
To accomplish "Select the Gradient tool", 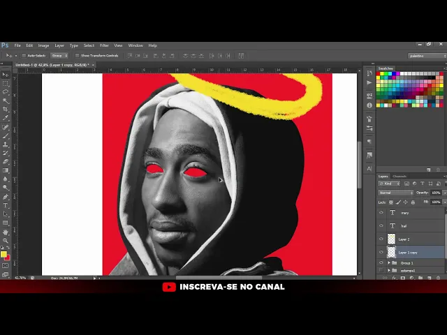I will click(x=6, y=170).
